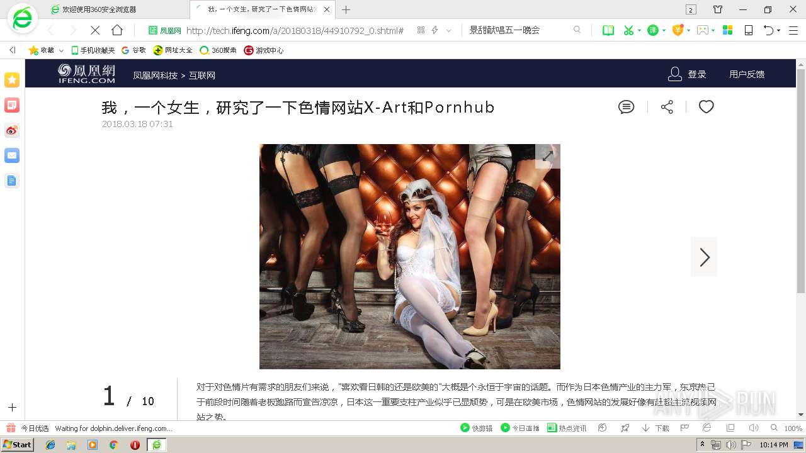Open the Weibo sidebar icon
806x453 pixels.
pos(12,130)
